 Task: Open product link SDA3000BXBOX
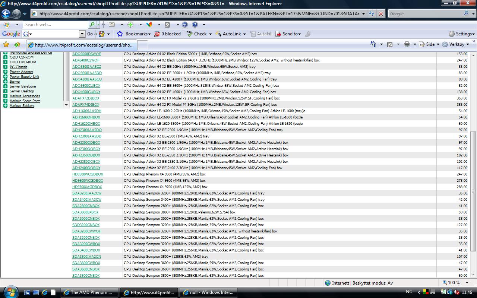click(x=85, y=212)
